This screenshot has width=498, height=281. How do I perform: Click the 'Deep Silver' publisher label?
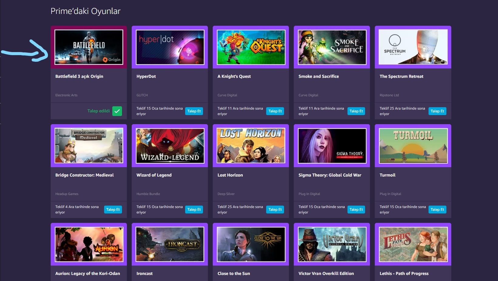click(x=226, y=194)
